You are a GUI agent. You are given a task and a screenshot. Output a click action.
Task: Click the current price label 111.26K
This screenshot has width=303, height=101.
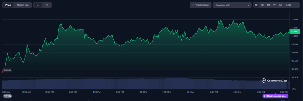pyautogui.click(x=294, y=31)
